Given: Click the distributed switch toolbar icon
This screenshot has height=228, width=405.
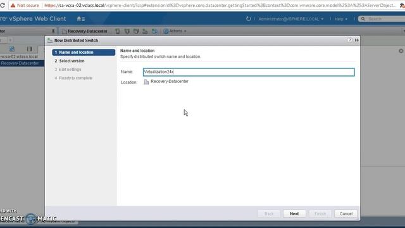Looking at the screenshot, I should pos(145,31).
